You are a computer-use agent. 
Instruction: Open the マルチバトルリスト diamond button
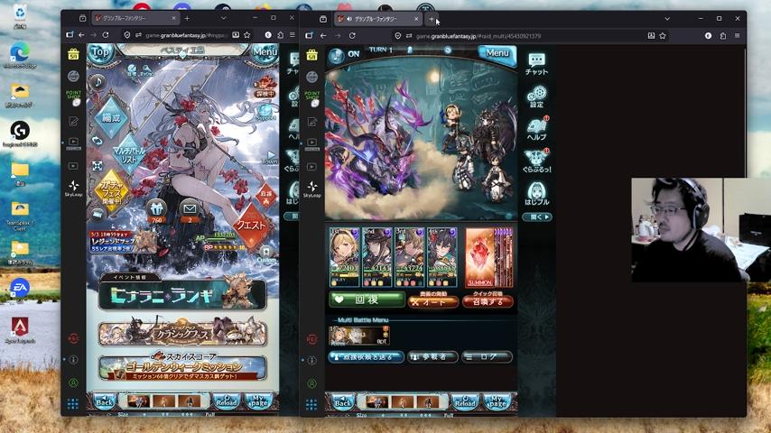point(129,154)
